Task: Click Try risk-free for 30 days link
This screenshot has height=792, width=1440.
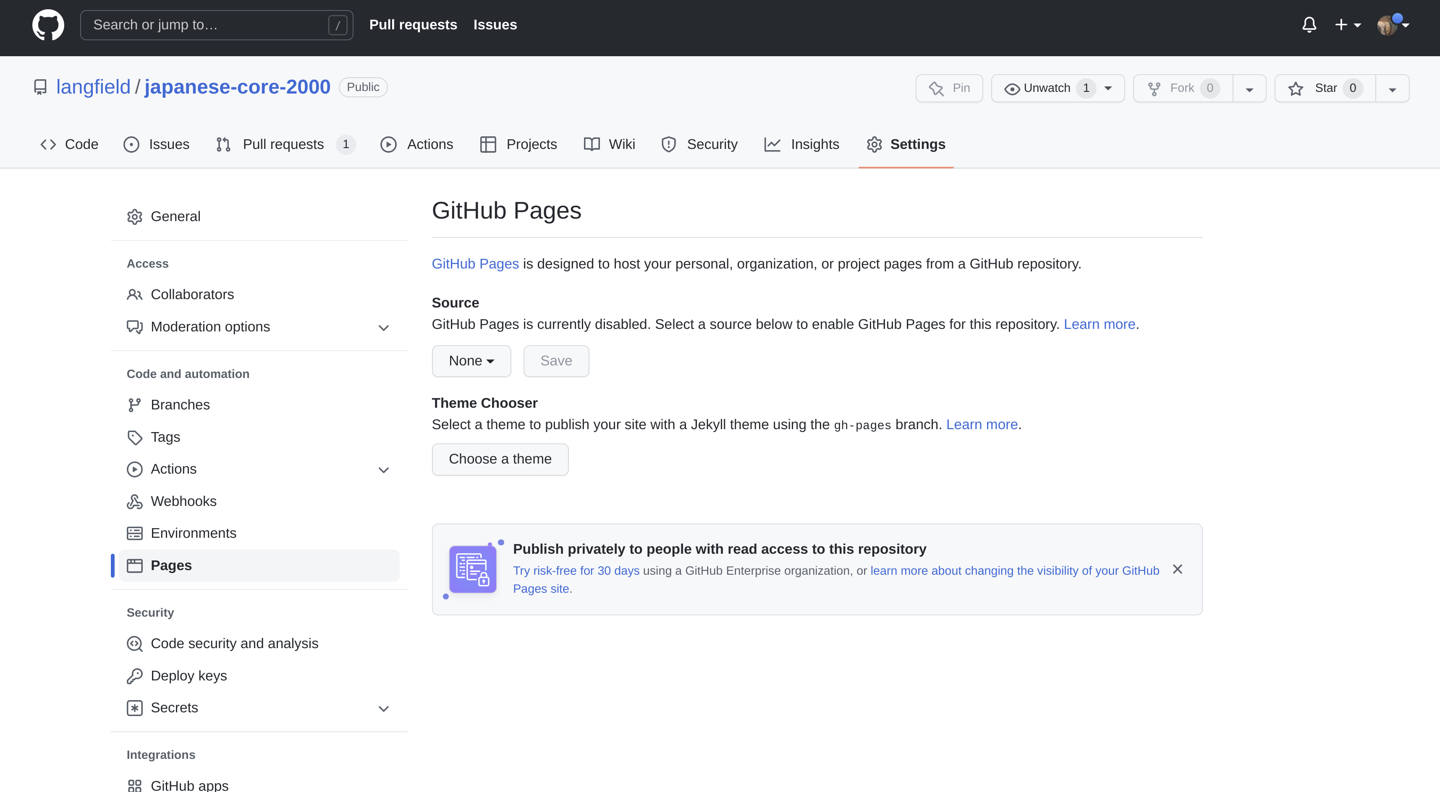Action: click(576, 571)
